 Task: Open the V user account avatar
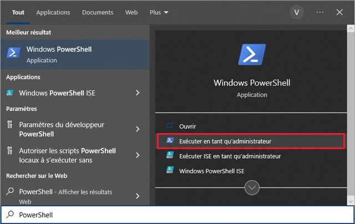coord(296,12)
